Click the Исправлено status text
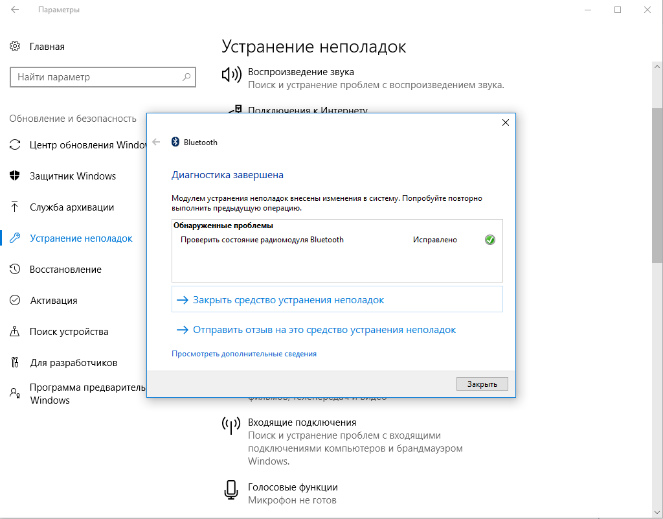663x519 pixels. 434,240
